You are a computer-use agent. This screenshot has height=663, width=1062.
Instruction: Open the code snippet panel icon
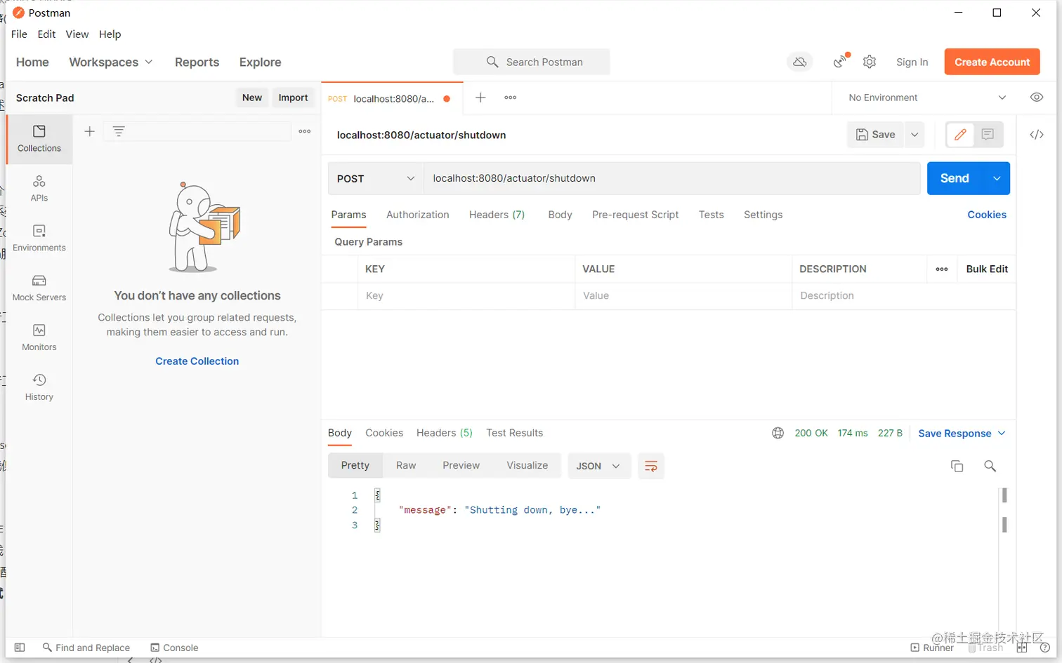coord(1037,135)
